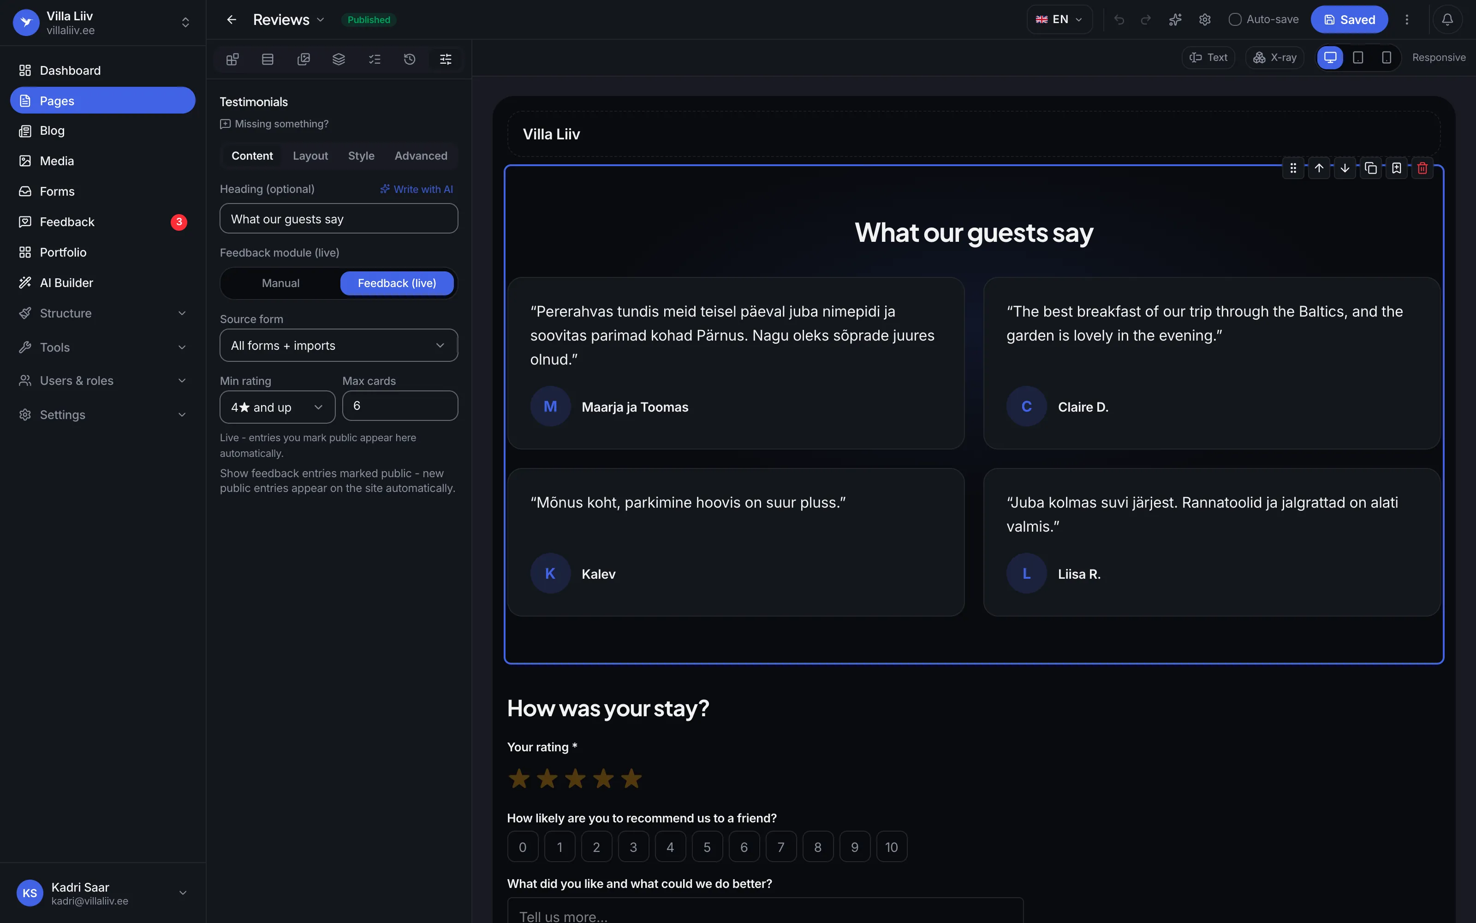Image resolution: width=1476 pixels, height=923 pixels.
Task: Open the notifications bell
Action: click(x=1447, y=19)
